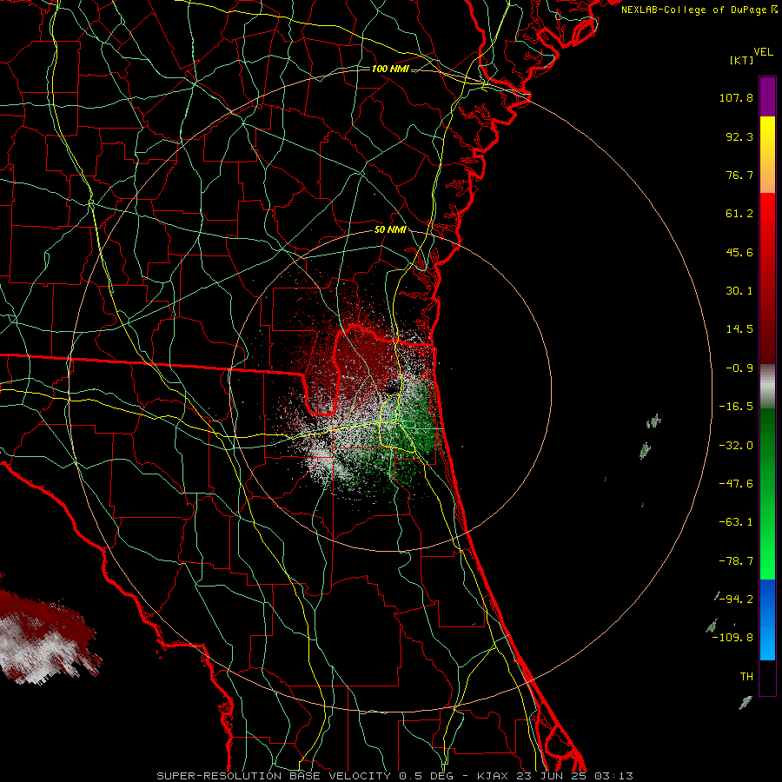Click the 92.3 velocity scale value
Screen dimensions: 782x782
click(739, 136)
